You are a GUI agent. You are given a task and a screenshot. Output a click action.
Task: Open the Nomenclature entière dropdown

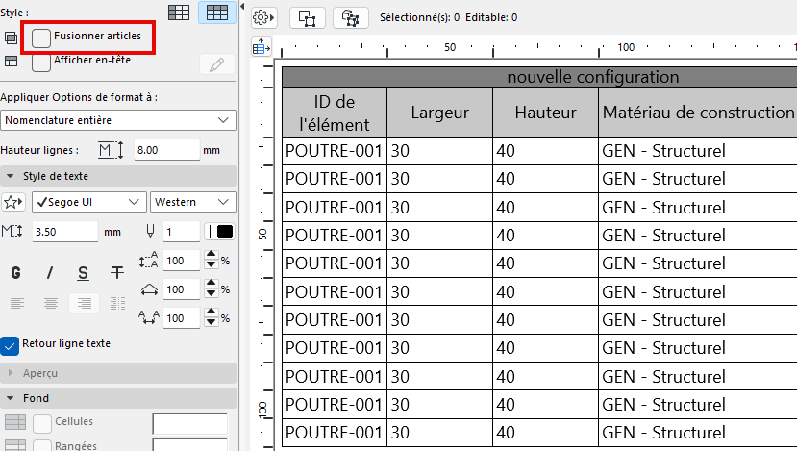118,120
